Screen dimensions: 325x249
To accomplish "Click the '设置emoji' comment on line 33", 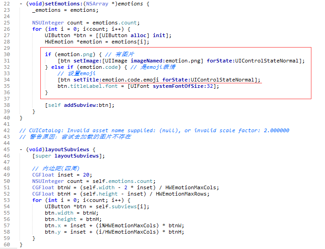I will 77,73.
